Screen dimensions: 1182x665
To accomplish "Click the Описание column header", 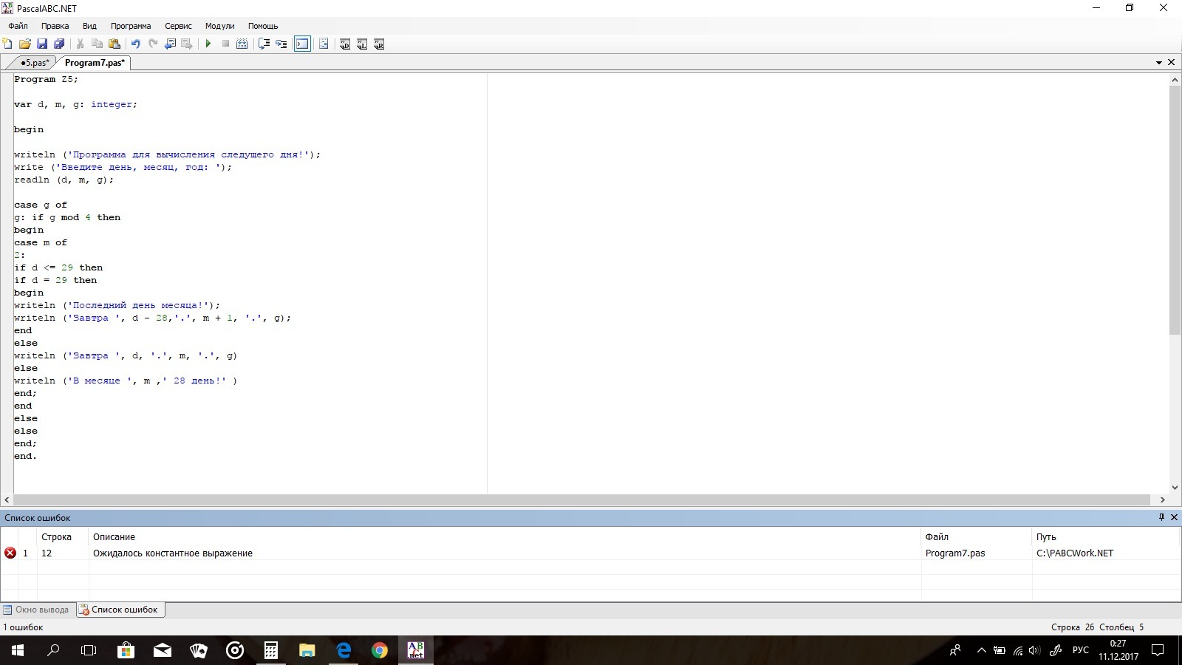I will pyautogui.click(x=114, y=537).
